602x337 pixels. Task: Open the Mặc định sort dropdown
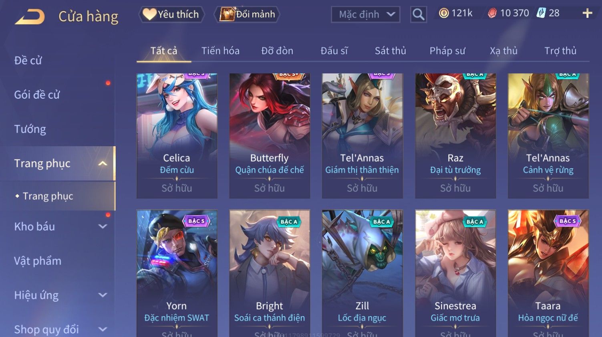tap(366, 15)
